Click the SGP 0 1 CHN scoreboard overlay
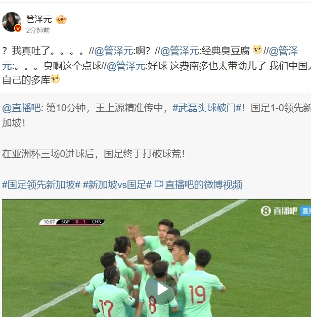The width and height of the screenshot is (311, 317). click(x=72, y=222)
